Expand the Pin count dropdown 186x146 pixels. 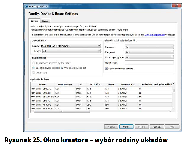(x=149, y=52)
